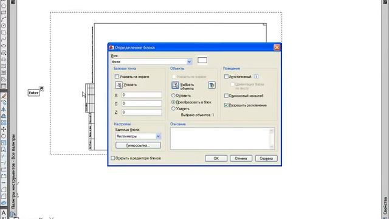Select the 'Оставить' radio option
This screenshot has height=219, width=389.
tap(173, 96)
